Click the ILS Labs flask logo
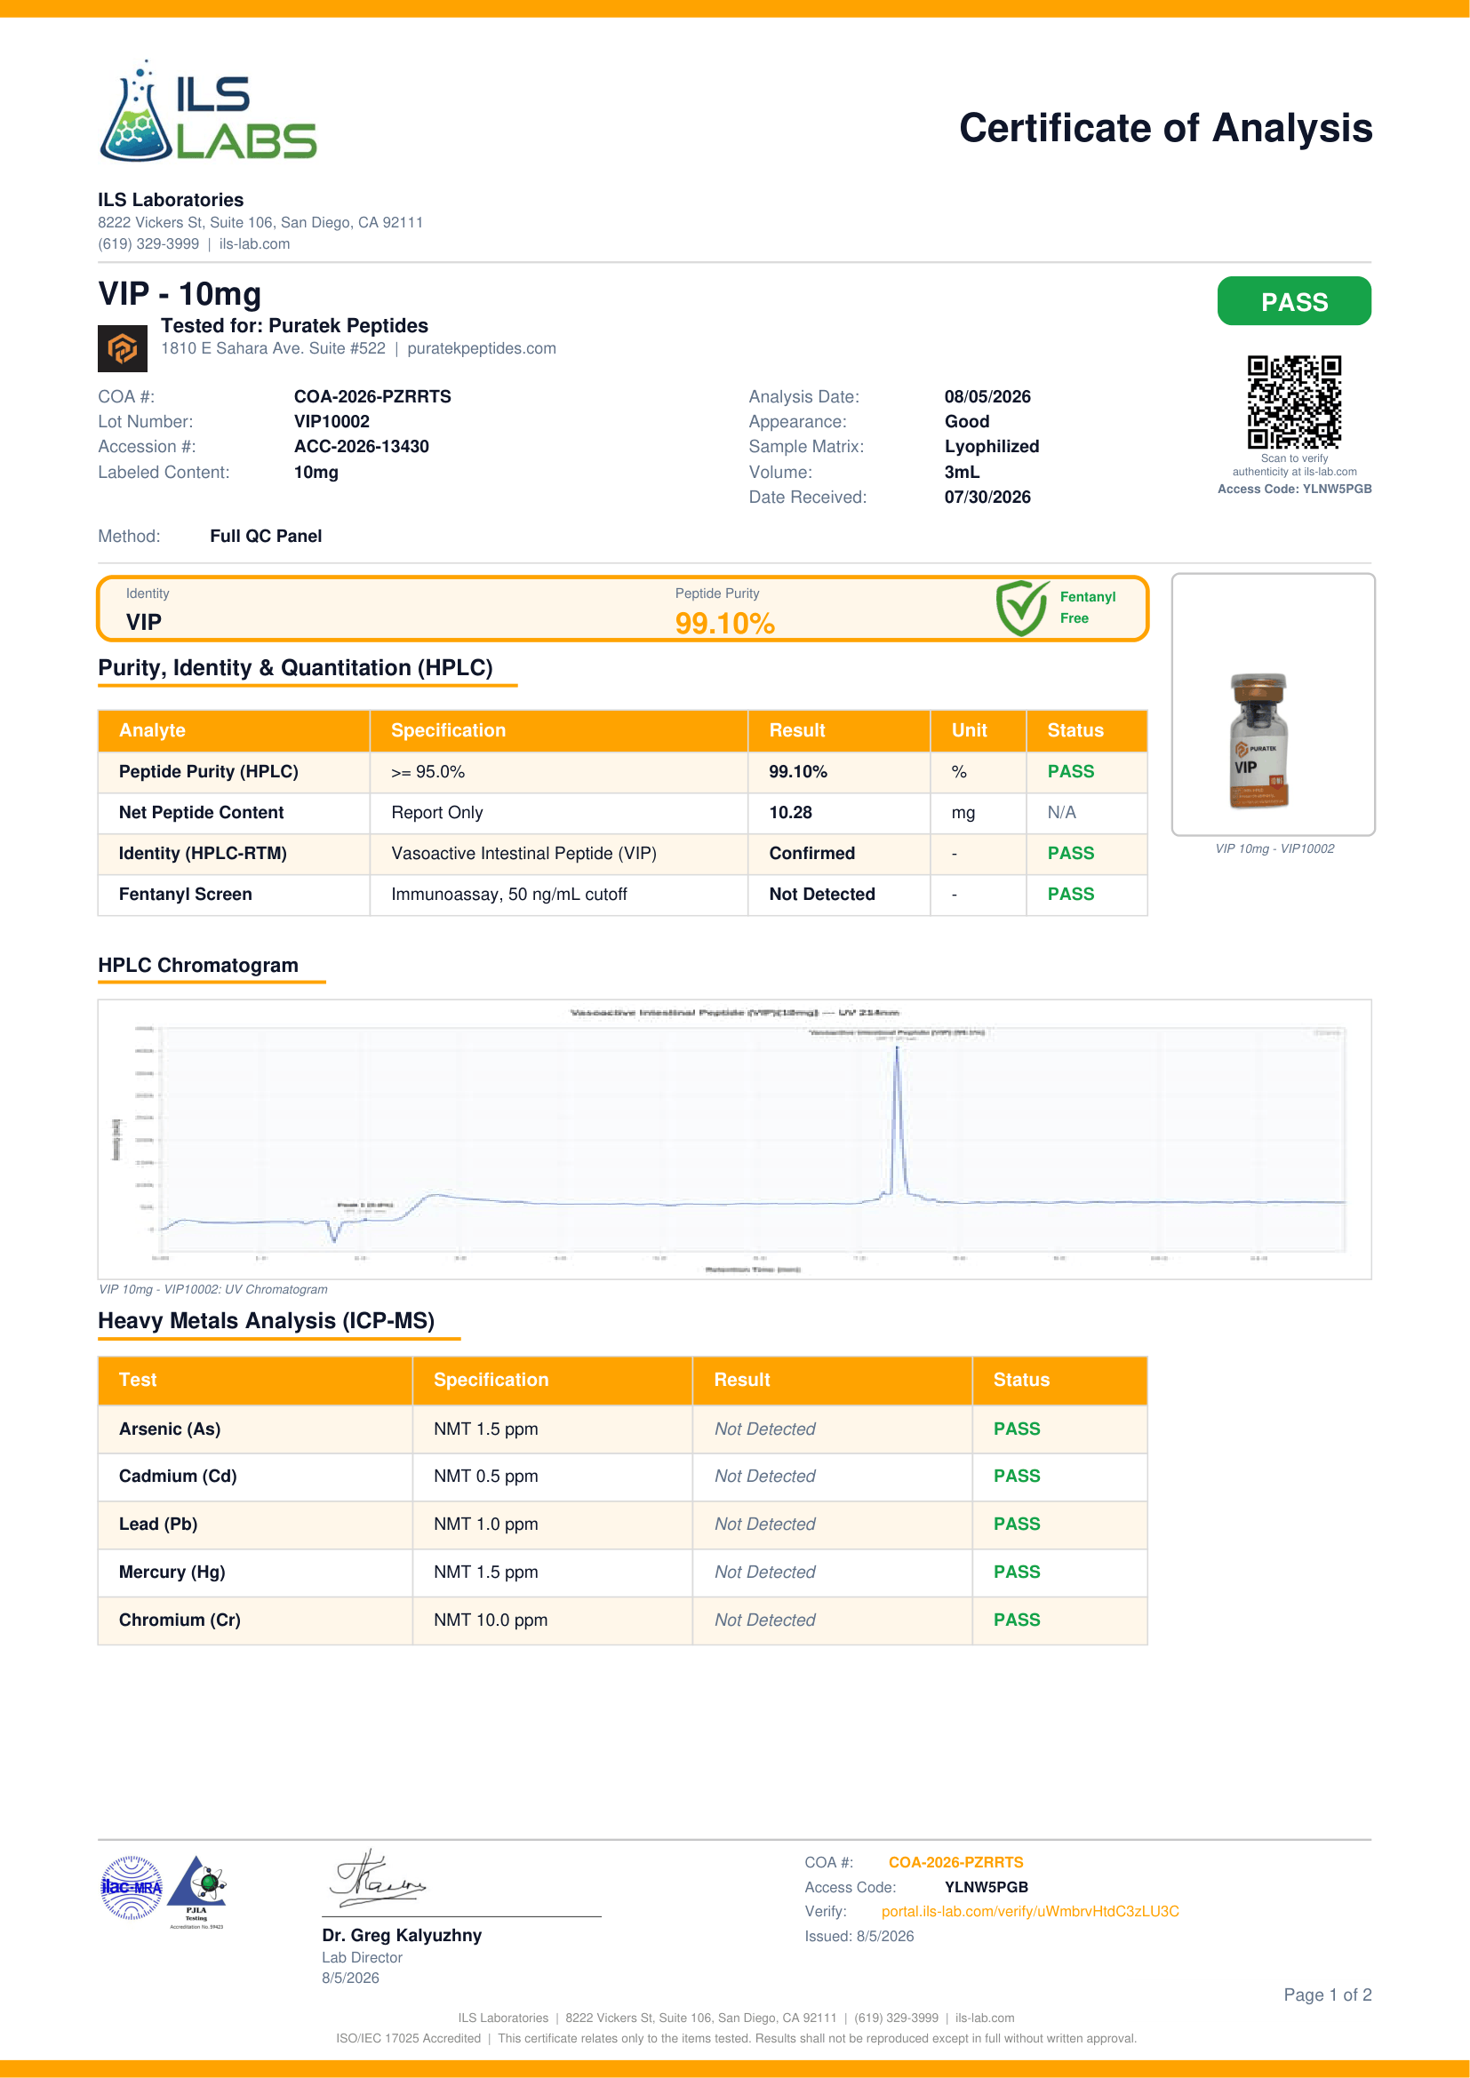Screen dimensions: 1470x2078 coord(207,111)
